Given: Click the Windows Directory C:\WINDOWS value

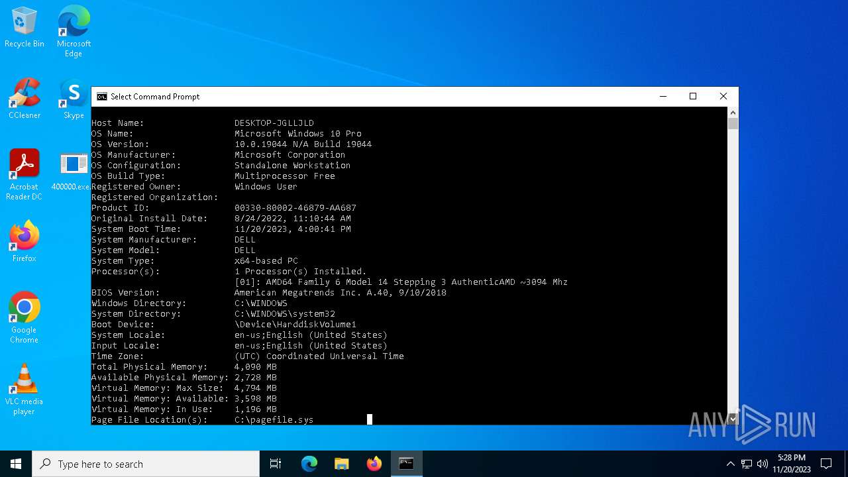Looking at the screenshot, I should click(x=261, y=303).
